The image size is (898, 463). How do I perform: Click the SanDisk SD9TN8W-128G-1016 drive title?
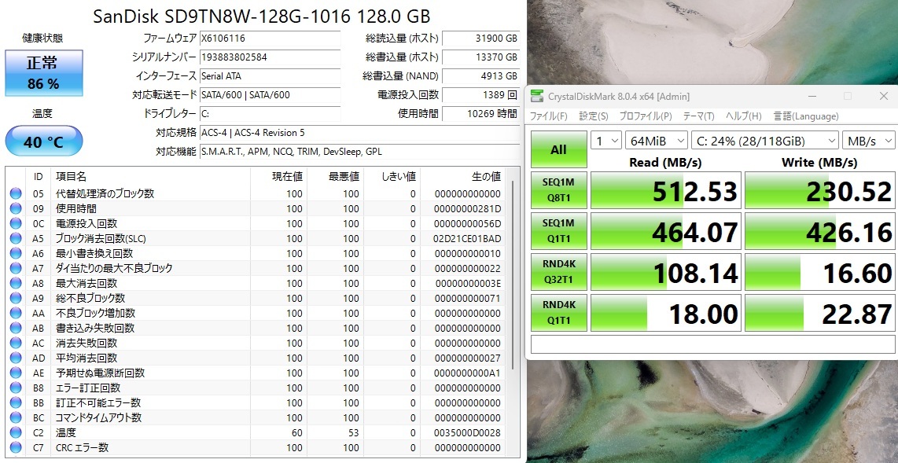click(x=262, y=16)
